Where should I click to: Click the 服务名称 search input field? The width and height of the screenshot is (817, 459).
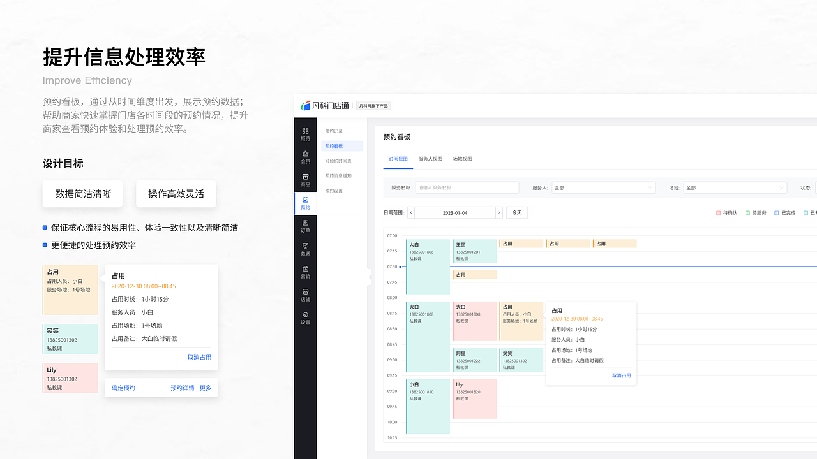point(467,187)
